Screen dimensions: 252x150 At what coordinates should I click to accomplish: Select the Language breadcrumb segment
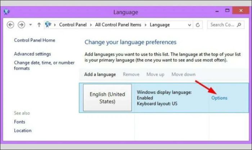pyautogui.click(x=160, y=25)
